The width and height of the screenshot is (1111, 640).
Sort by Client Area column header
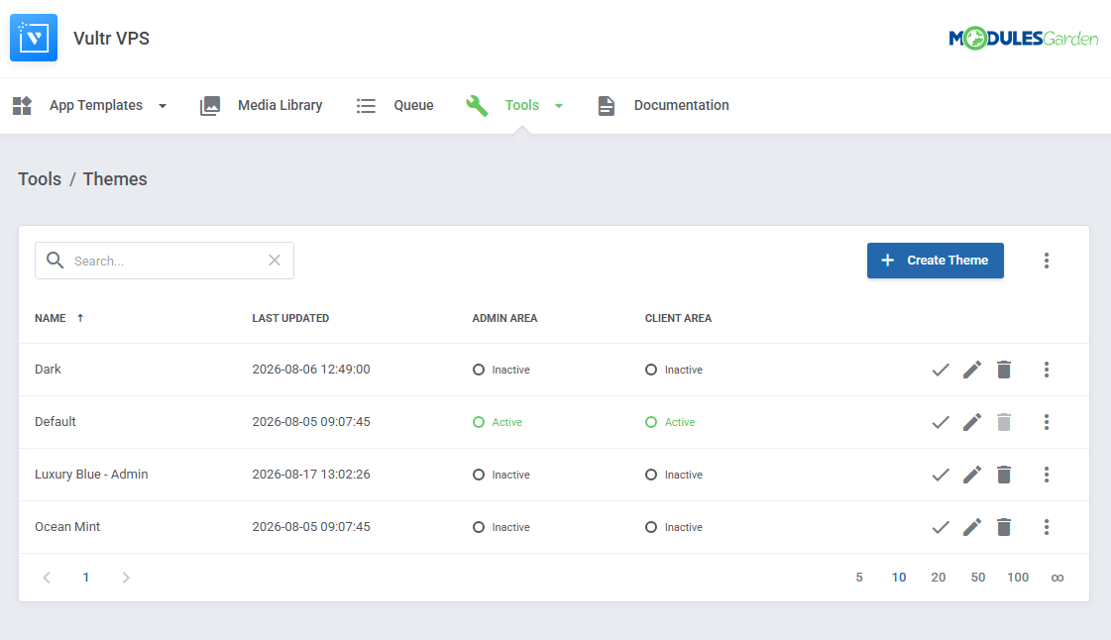(678, 318)
